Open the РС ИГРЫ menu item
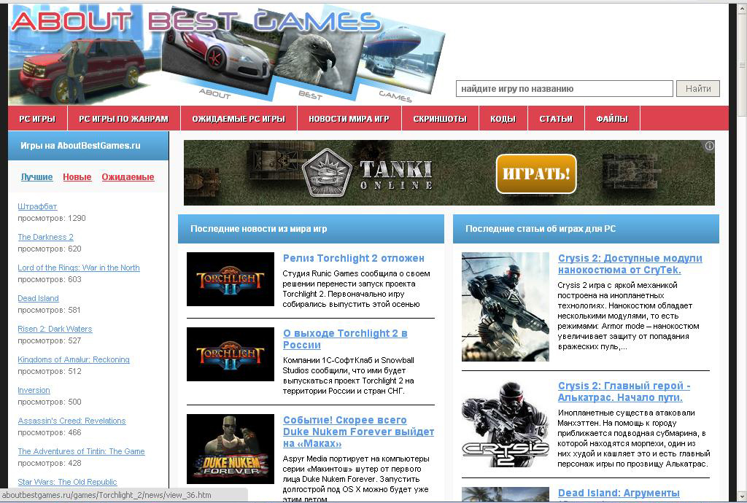 (x=37, y=119)
